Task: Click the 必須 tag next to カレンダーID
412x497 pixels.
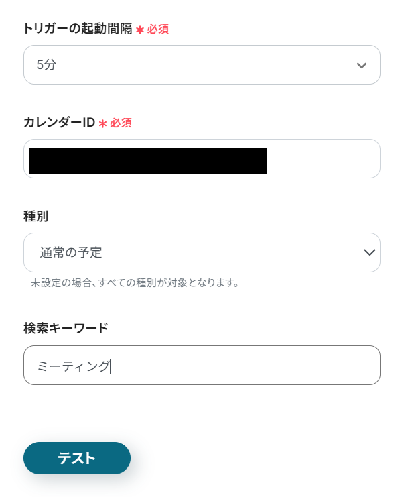Action: (121, 123)
